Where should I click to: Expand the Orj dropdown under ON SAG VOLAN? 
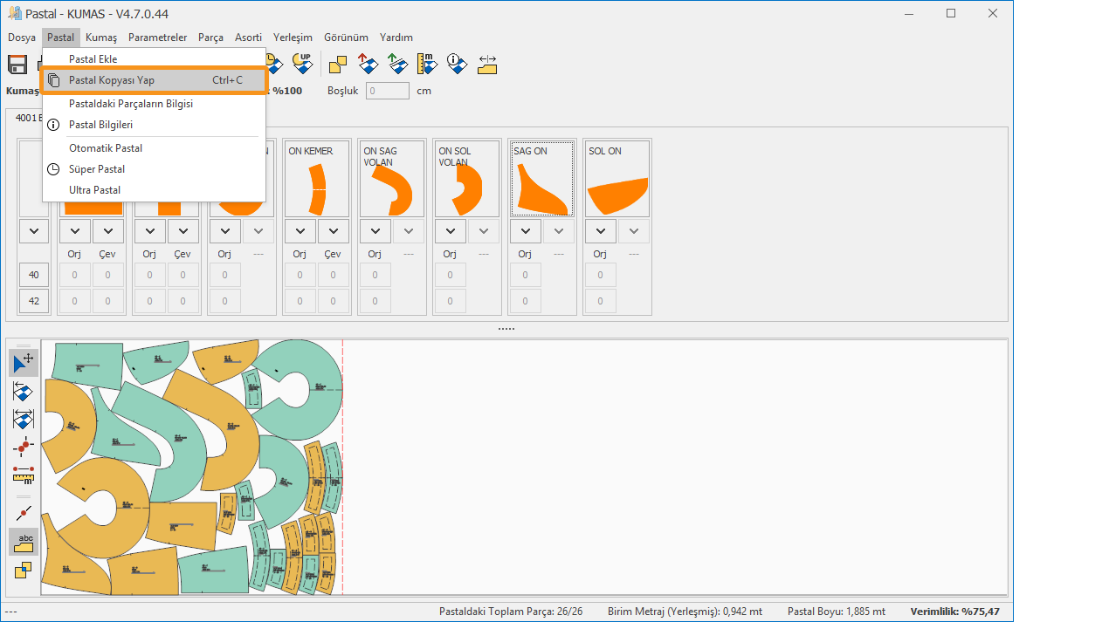tap(375, 231)
